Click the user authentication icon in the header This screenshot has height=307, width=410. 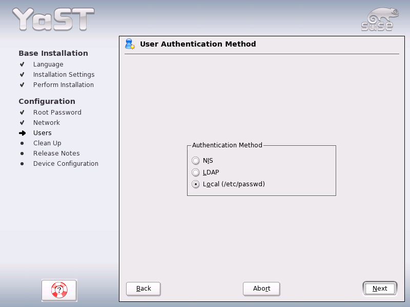(x=129, y=44)
